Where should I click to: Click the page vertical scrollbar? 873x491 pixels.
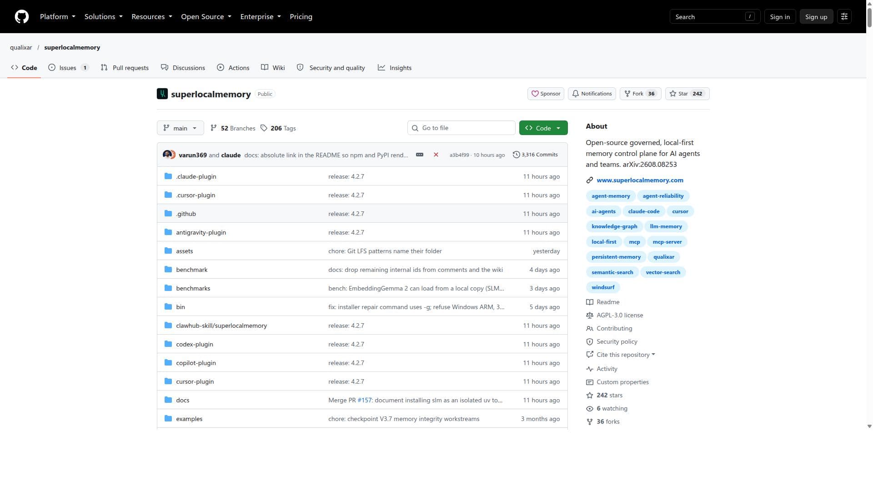(869, 214)
